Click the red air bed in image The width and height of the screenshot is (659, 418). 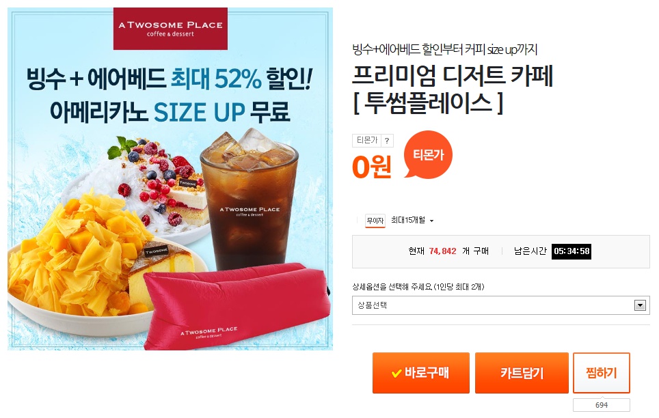click(x=237, y=306)
